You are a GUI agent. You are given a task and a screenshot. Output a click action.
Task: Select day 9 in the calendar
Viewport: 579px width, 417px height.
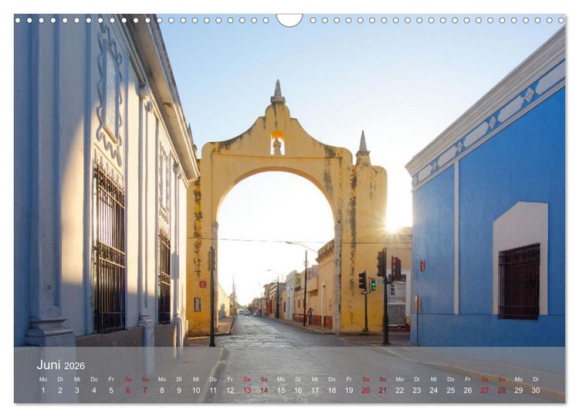tap(179, 391)
